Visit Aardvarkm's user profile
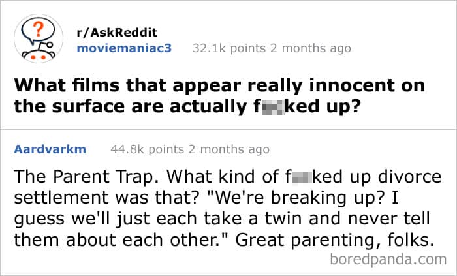457x276 pixels. click(x=50, y=149)
